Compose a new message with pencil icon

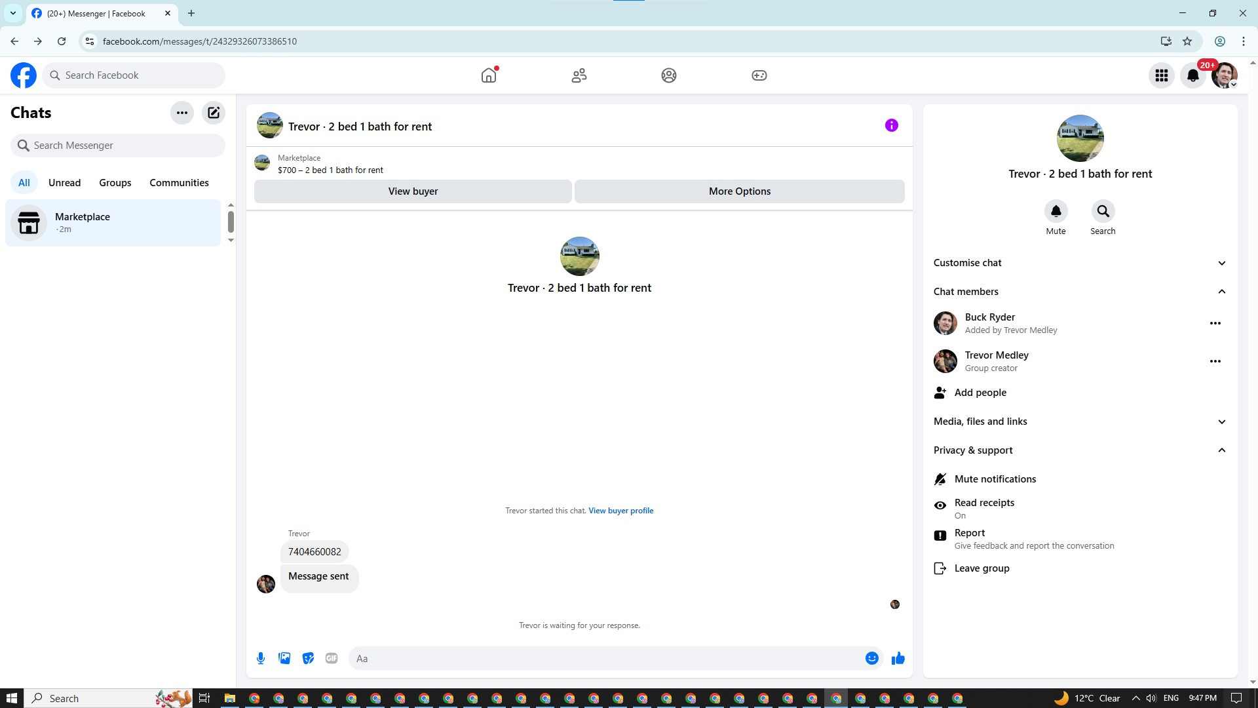[214, 113]
